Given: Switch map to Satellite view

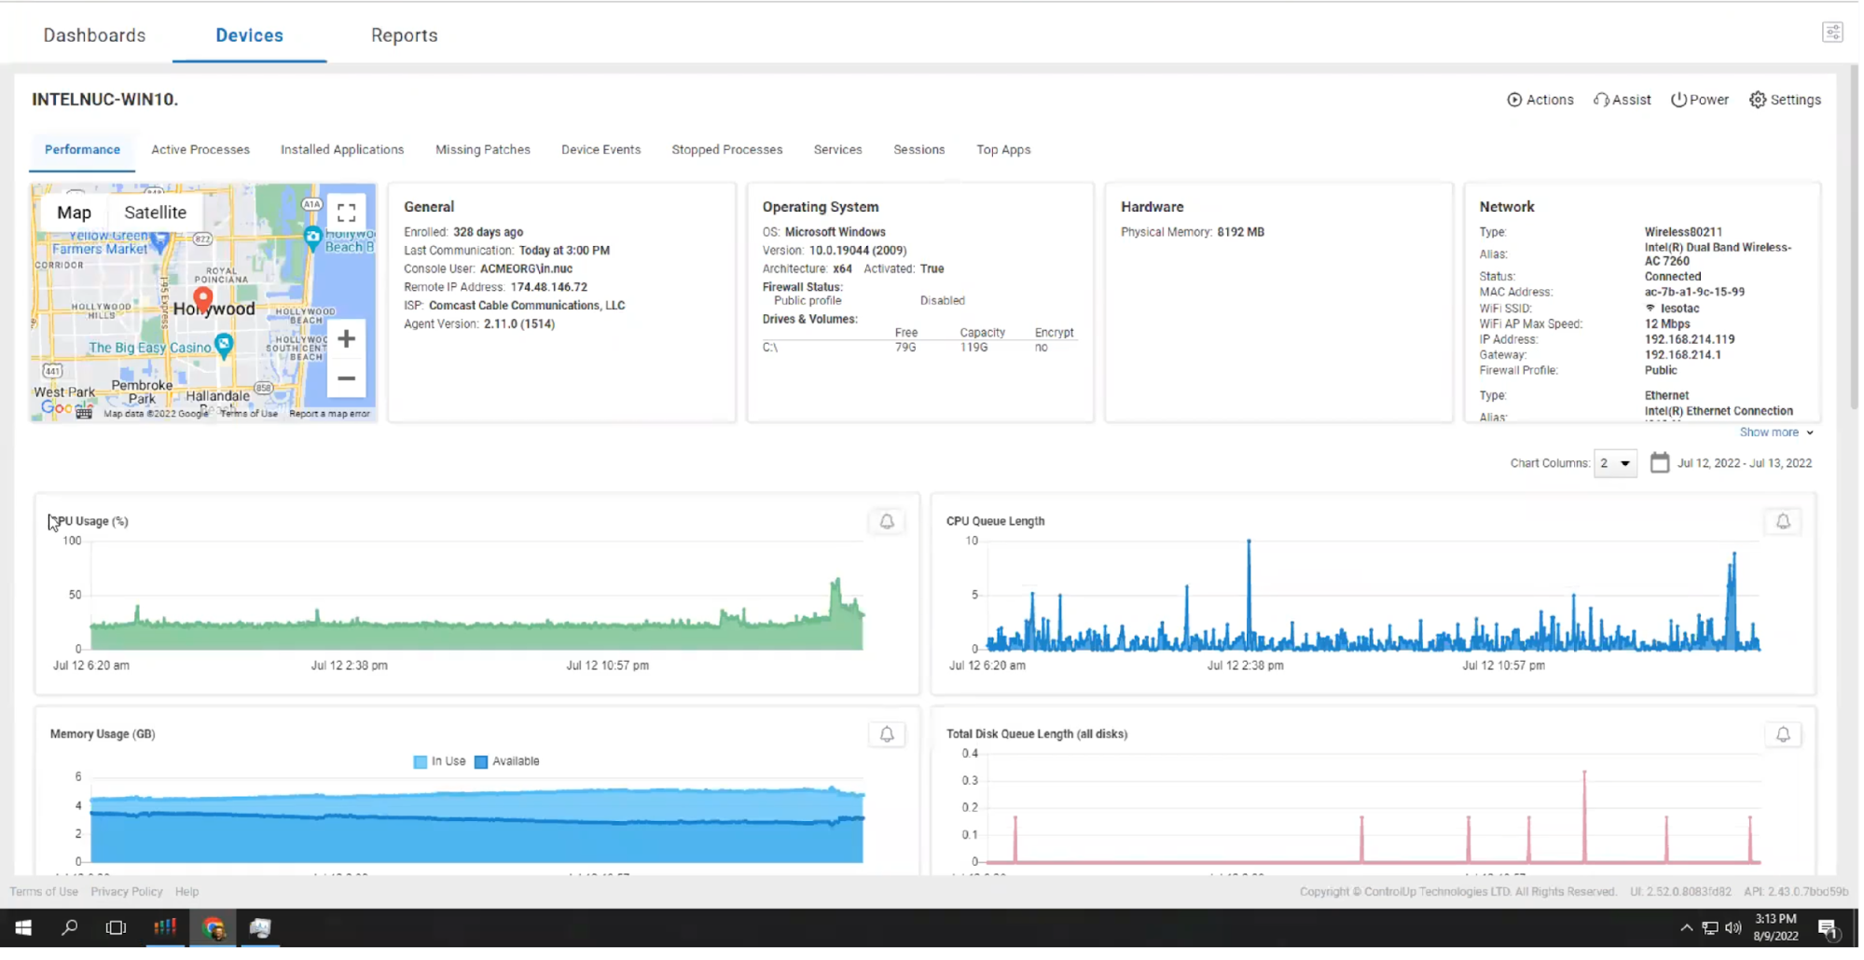Looking at the screenshot, I should point(156,213).
